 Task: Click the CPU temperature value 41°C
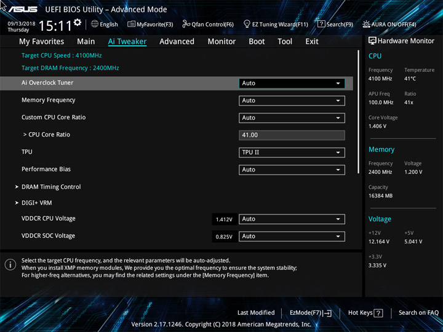point(410,79)
